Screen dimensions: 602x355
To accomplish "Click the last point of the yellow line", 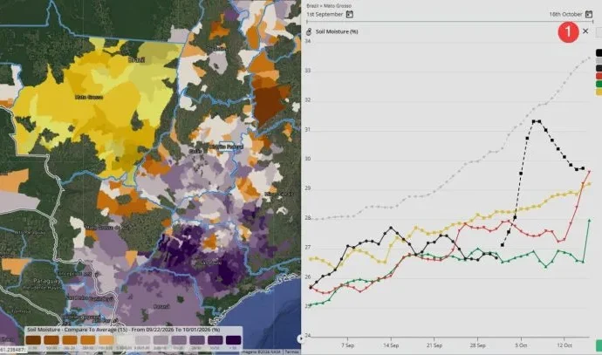I will click(x=589, y=184).
